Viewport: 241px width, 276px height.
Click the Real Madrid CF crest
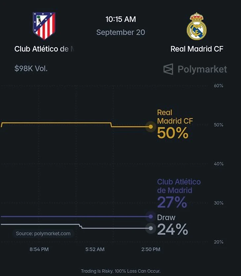(196, 26)
